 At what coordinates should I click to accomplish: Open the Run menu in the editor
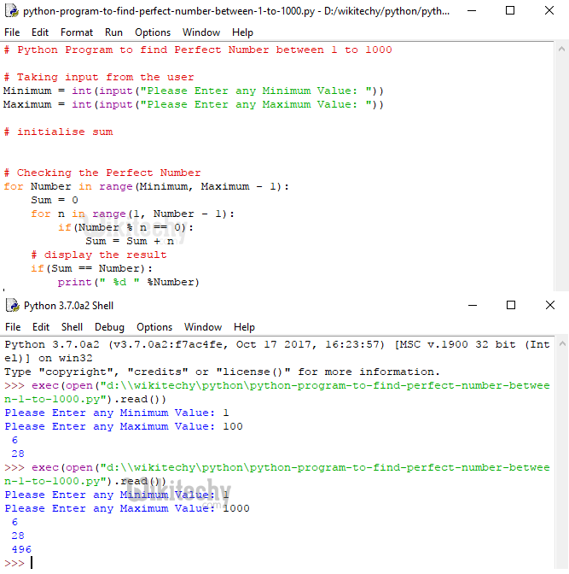point(113,32)
